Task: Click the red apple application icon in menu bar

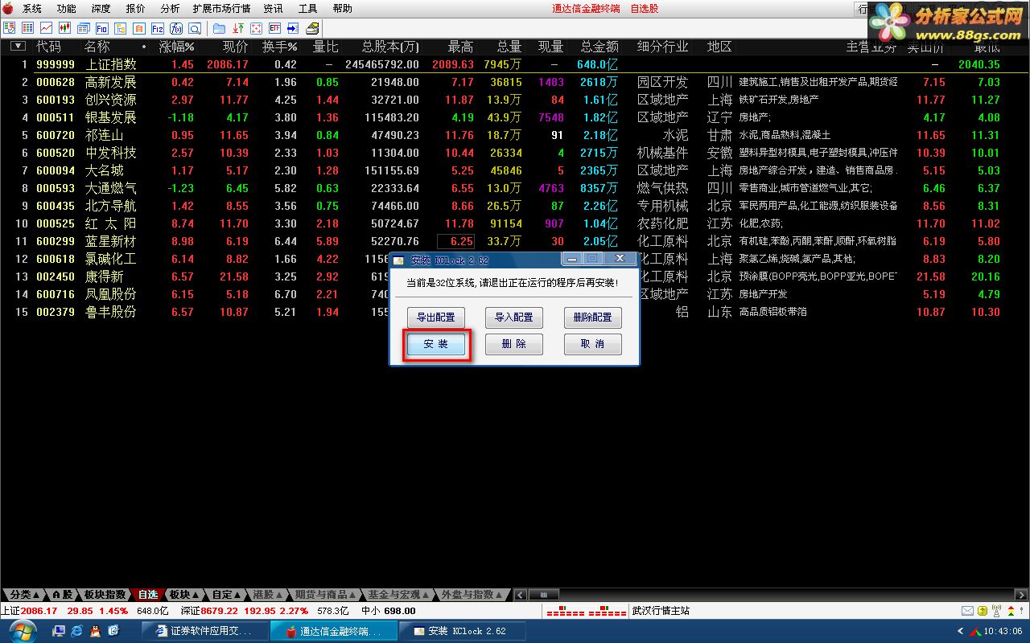Action: click(x=8, y=8)
